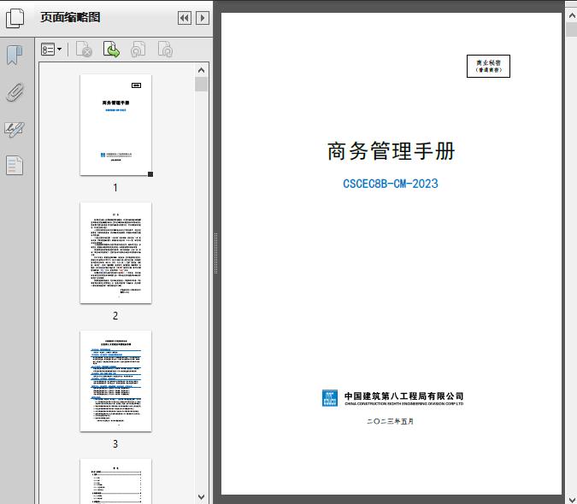Open the Signatures panel
Screen dimensions: 577x504
tap(15, 129)
